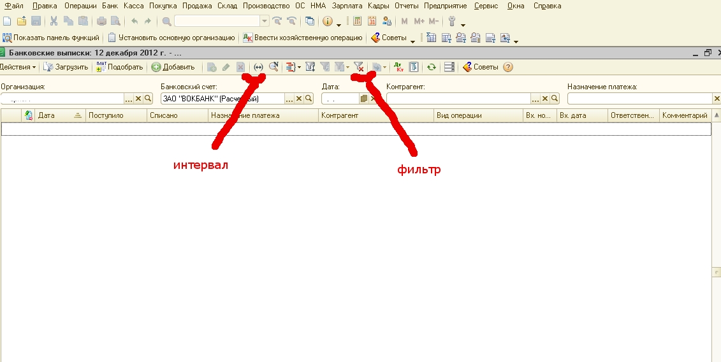The width and height of the screenshot is (721, 362).
Task: Click the date interval settings icon
Action: point(258,67)
